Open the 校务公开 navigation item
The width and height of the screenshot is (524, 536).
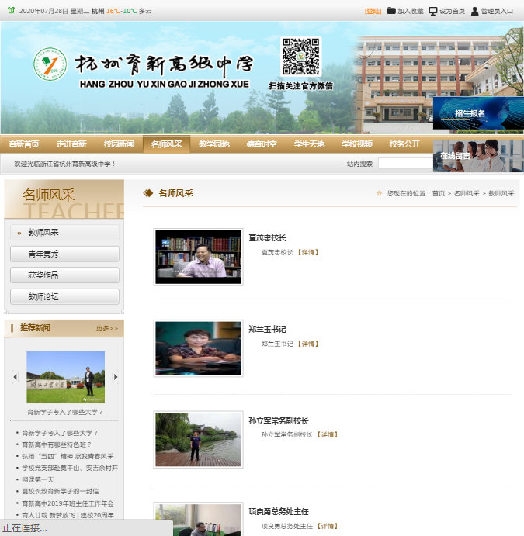click(x=404, y=144)
